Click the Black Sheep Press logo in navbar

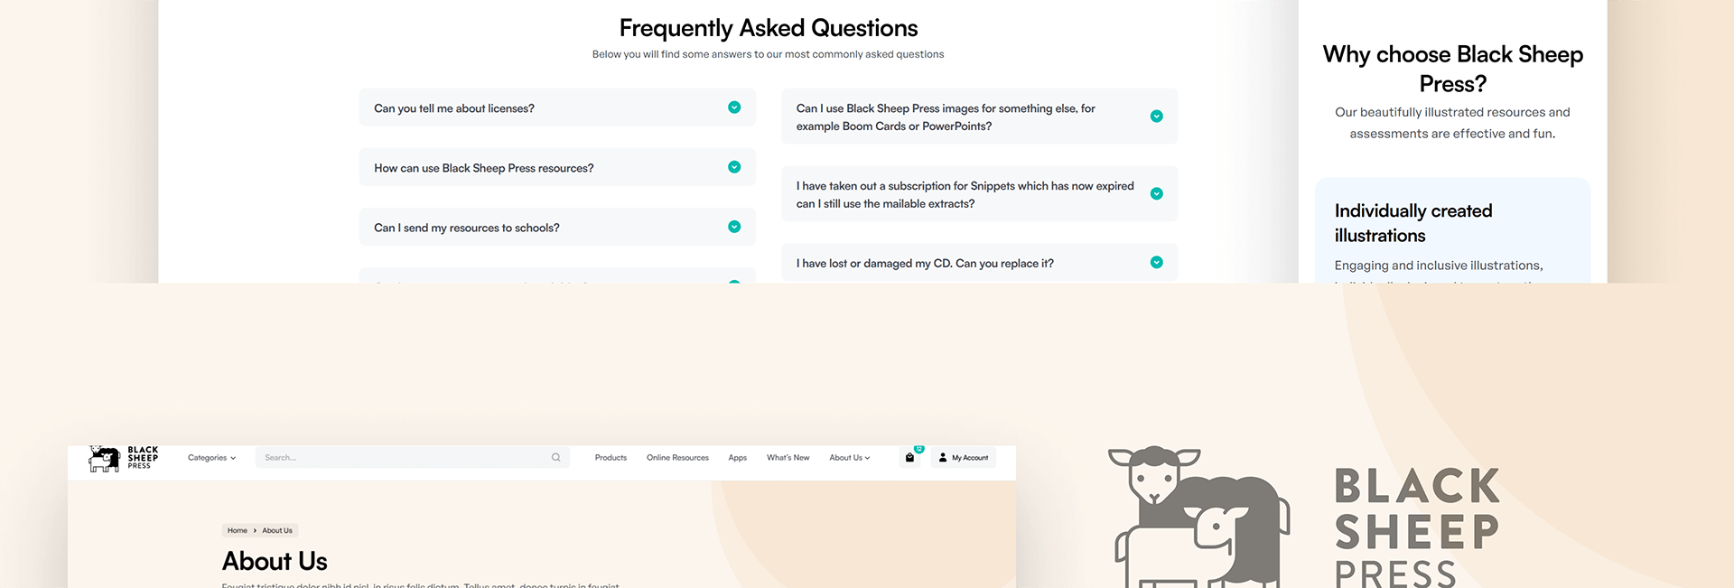[x=124, y=458]
